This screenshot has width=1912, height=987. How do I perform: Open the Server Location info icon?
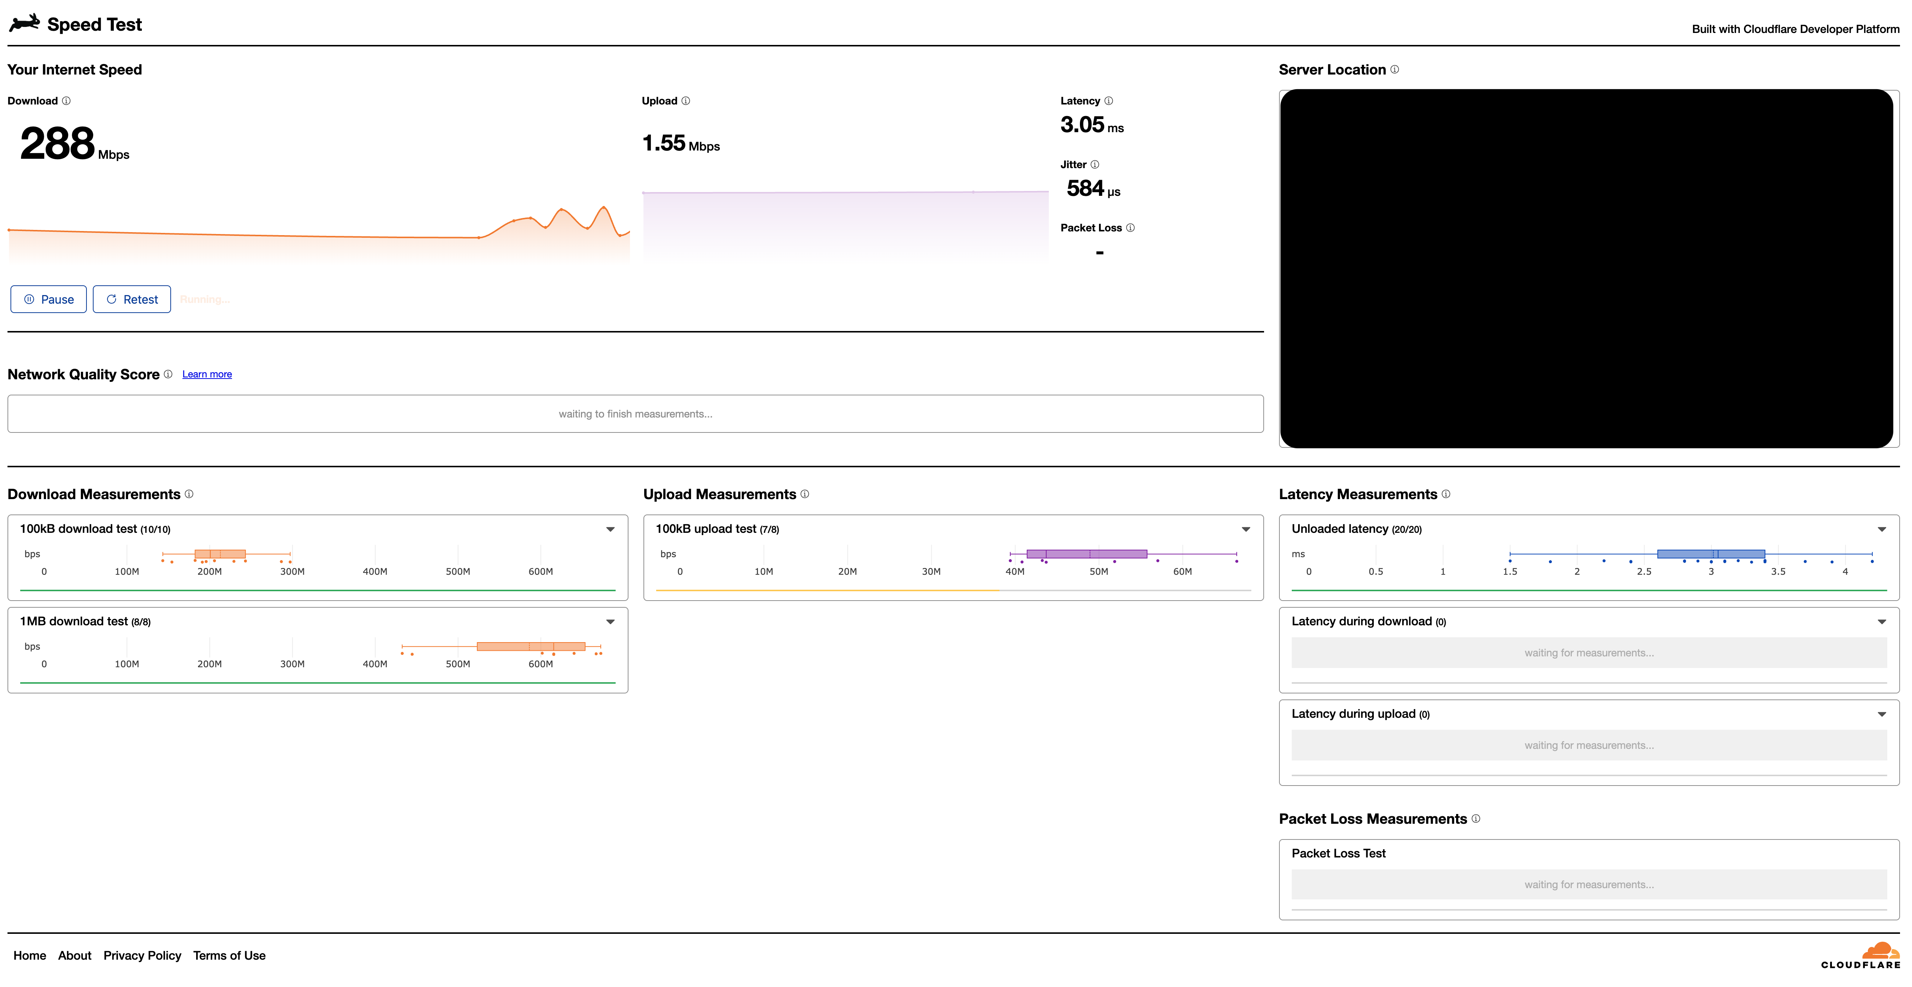pos(1395,69)
